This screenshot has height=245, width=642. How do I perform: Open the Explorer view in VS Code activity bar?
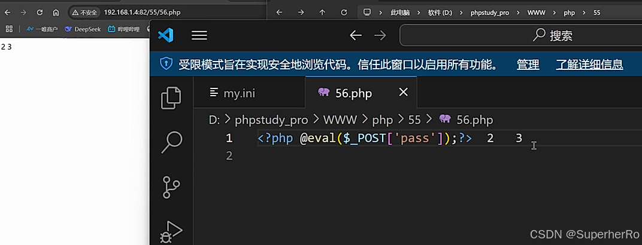(171, 98)
